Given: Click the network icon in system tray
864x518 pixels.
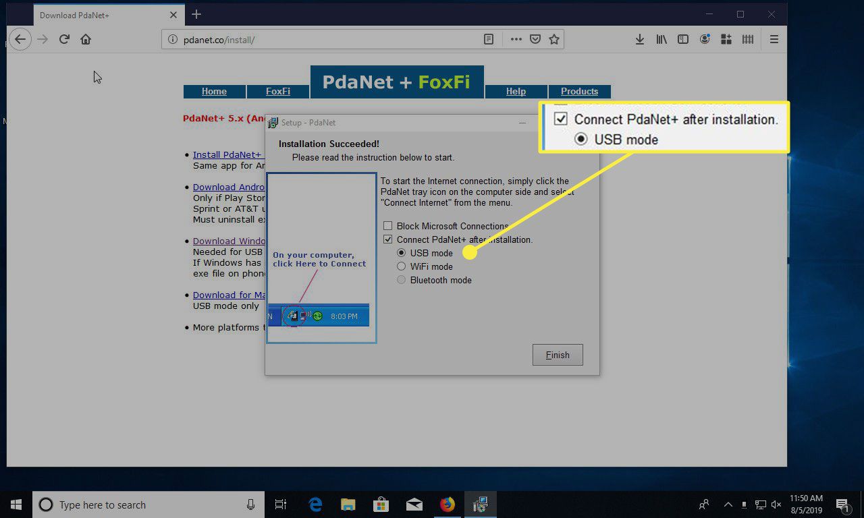Looking at the screenshot, I should (760, 505).
